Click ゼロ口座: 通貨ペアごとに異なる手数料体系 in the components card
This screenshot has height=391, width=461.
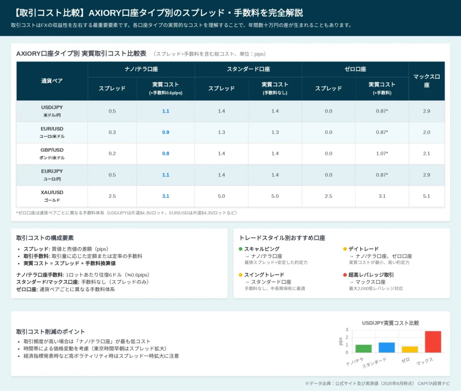pyautogui.click(x=66, y=289)
